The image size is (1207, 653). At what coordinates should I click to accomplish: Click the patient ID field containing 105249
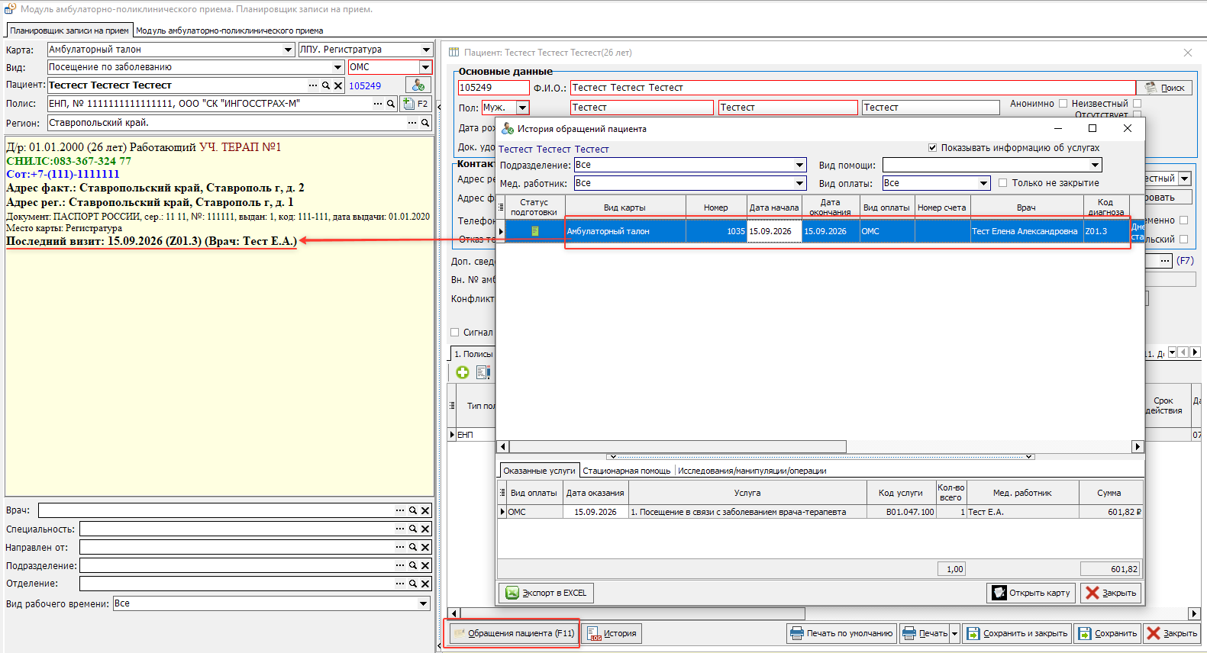[493, 88]
